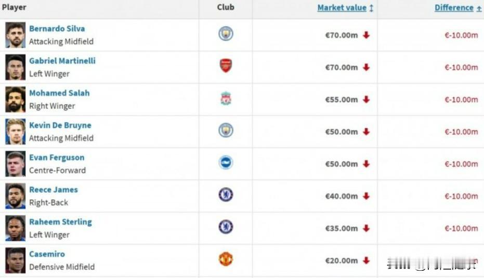
Task: Click Mohamed Salah's portrait thumbnail
Action: click(x=16, y=100)
